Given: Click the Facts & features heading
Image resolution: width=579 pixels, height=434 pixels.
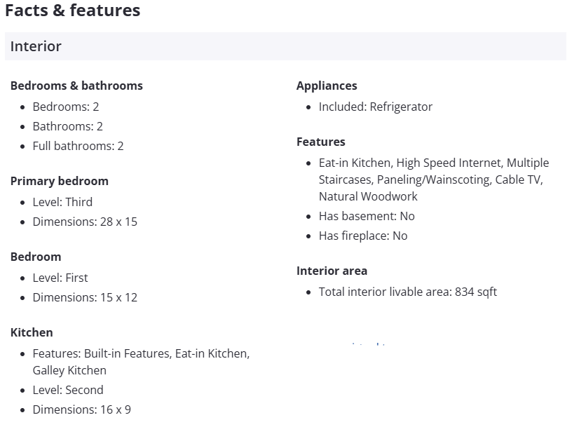Looking at the screenshot, I should pos(72,11).
